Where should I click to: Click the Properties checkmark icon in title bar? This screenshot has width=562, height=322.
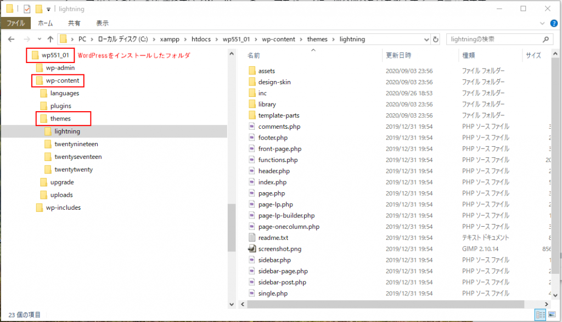point(27,9)
